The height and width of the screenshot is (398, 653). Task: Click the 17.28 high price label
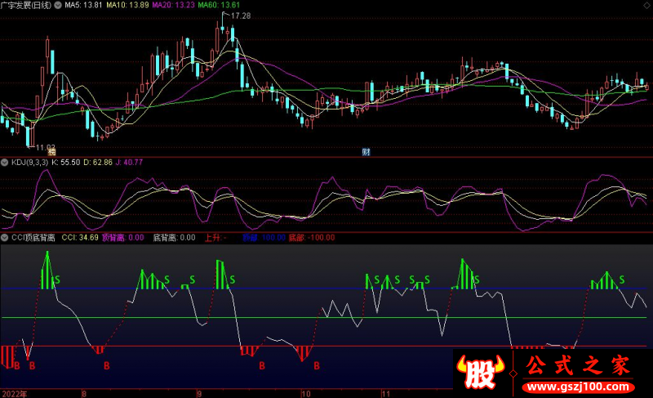pyautogui.click(x=240, y=16)
